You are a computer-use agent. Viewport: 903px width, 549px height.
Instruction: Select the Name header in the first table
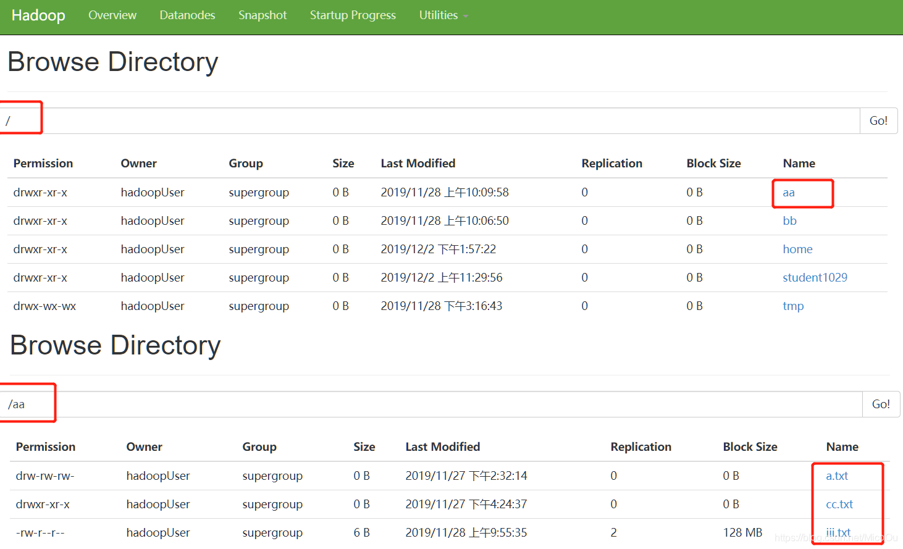(x=799, y=164)
